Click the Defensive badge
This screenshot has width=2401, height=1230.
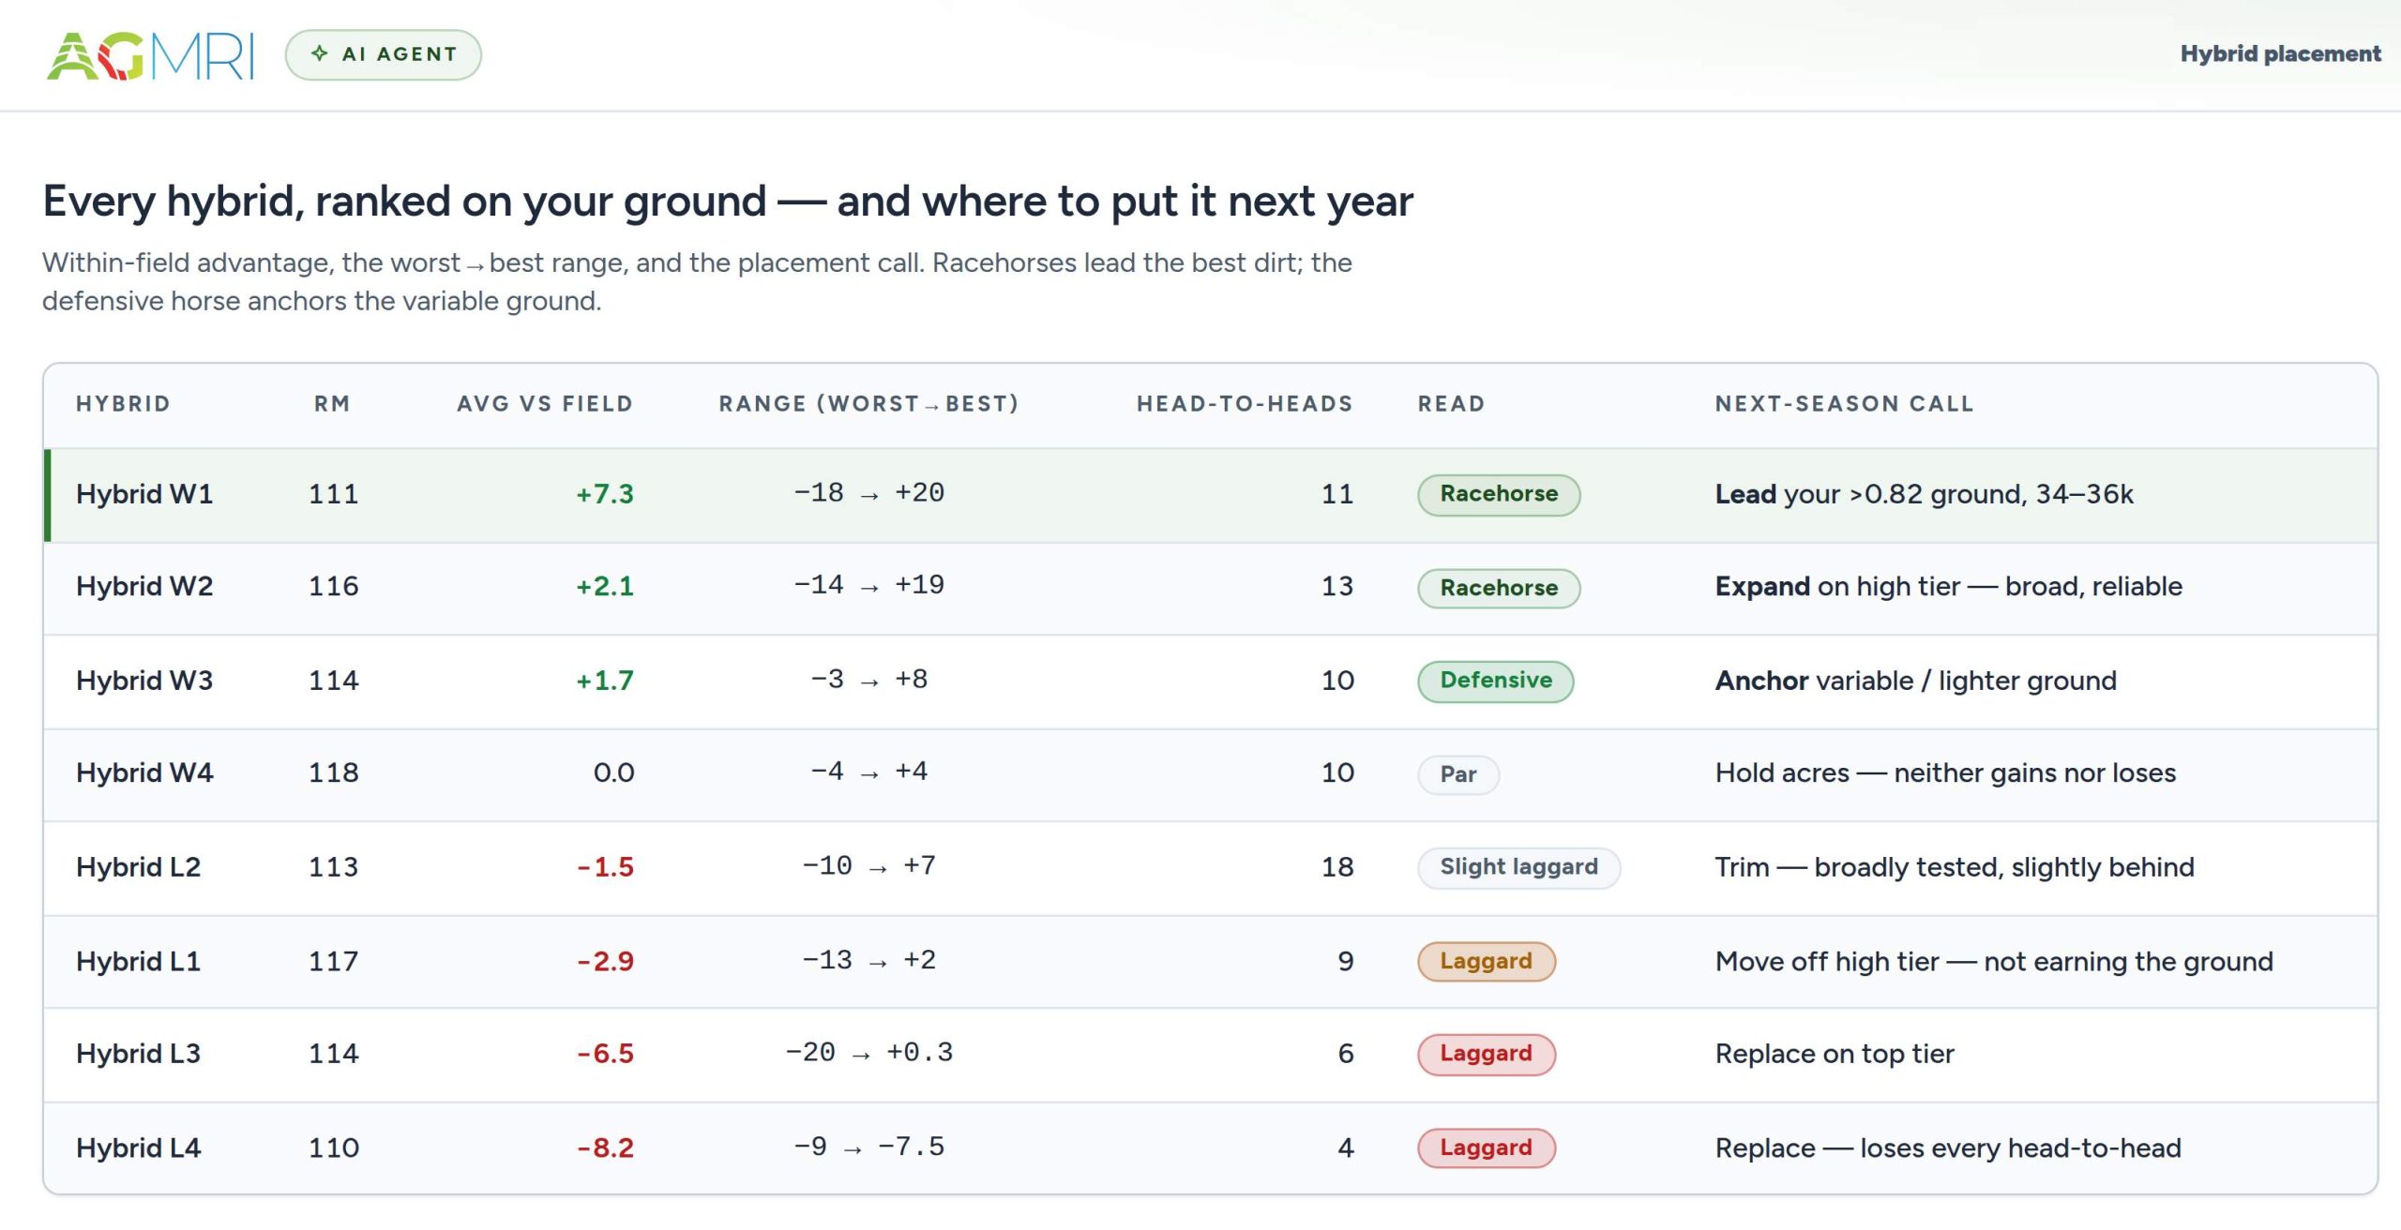click(x=1496, y=681)
